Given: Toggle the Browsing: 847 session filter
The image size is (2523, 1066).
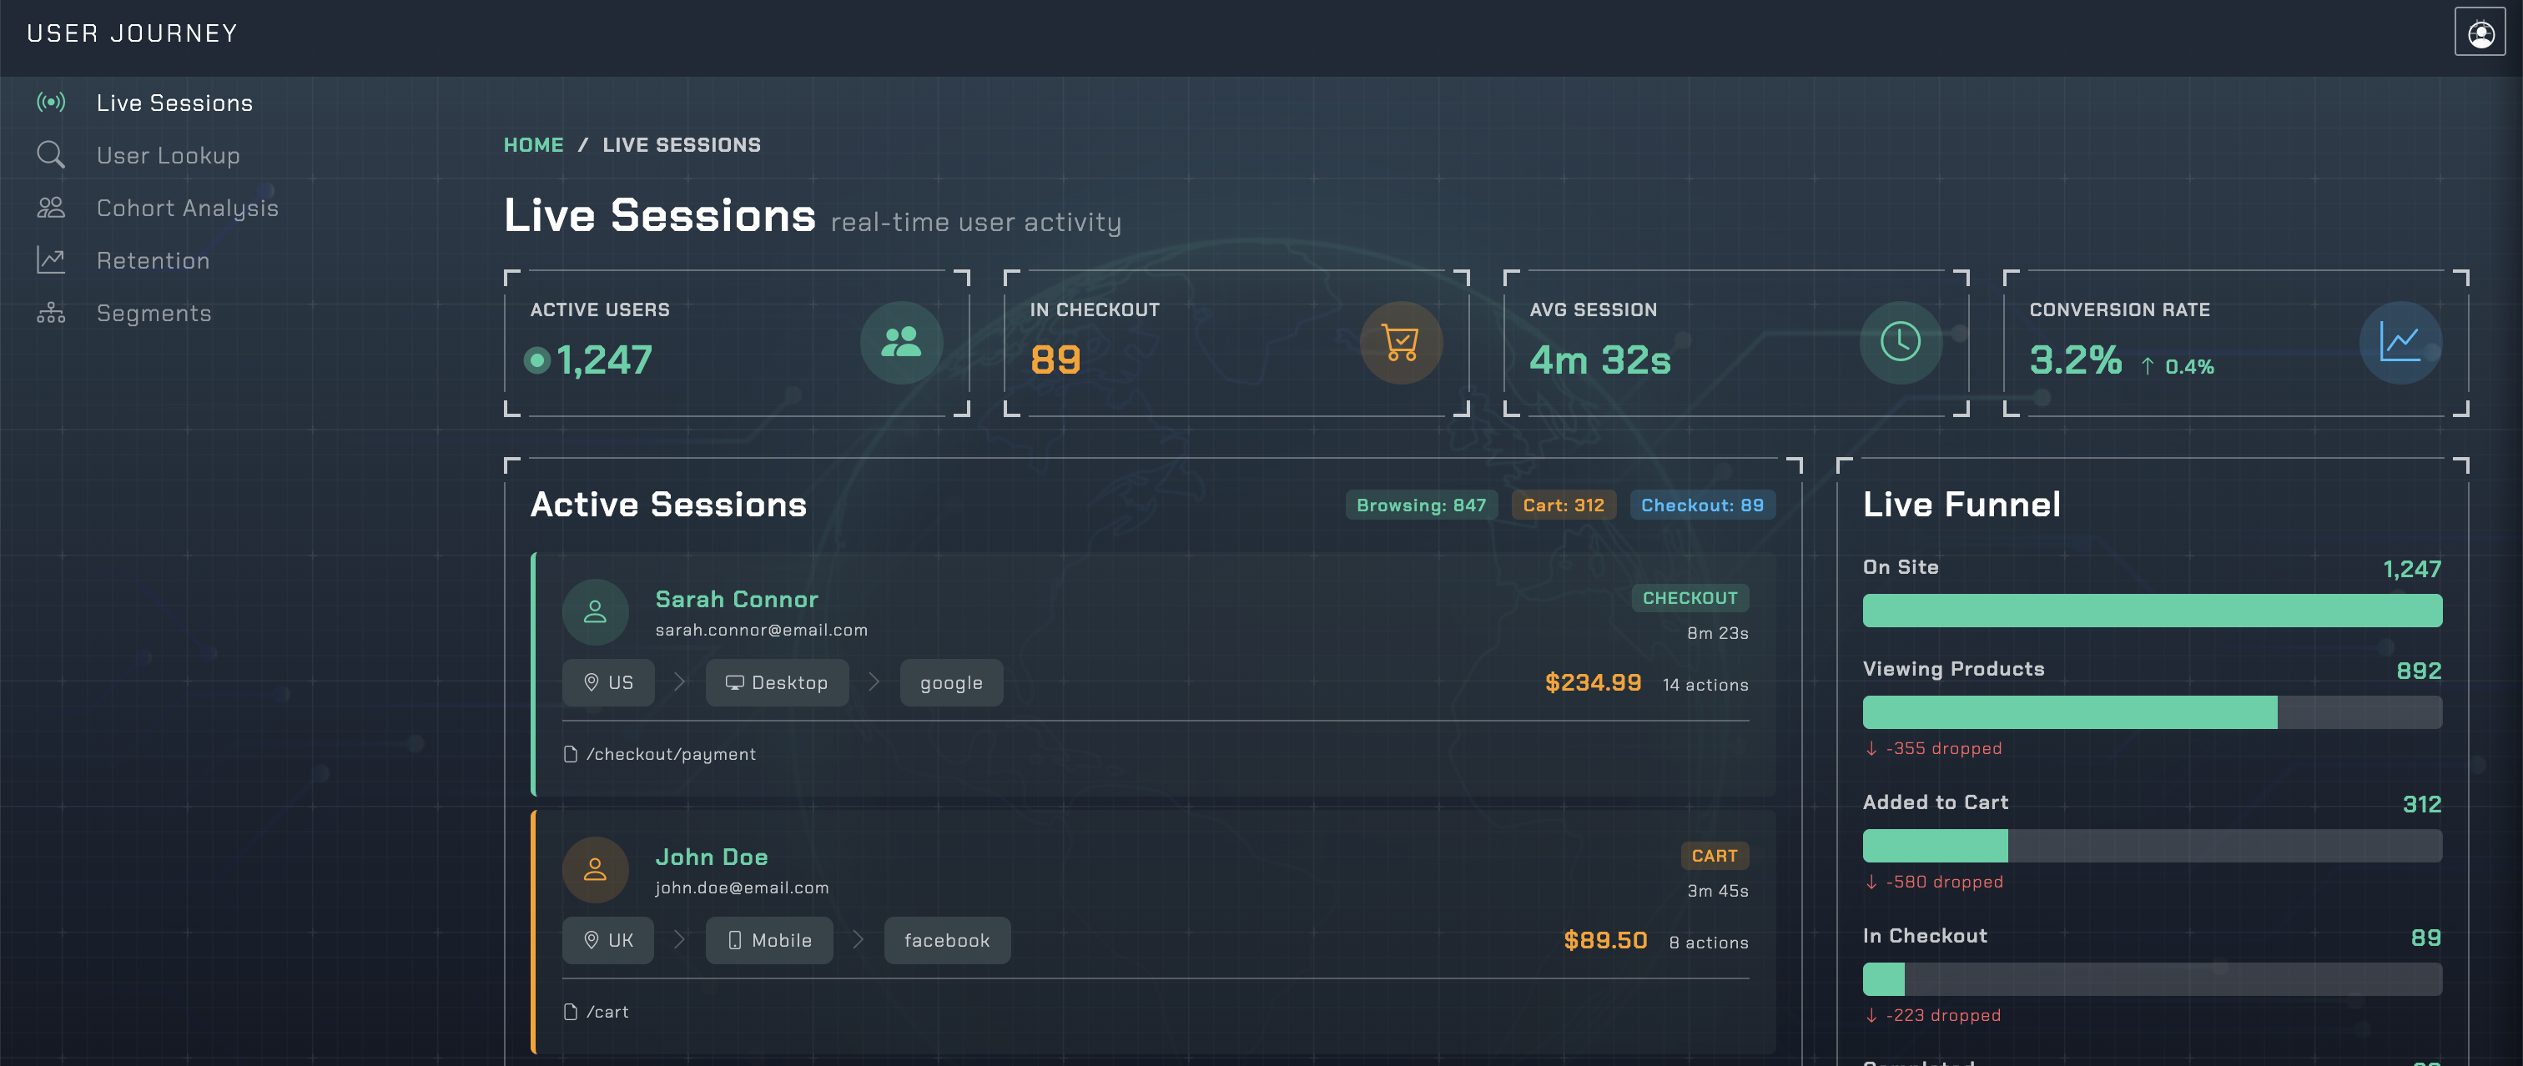Looking at the screenshot, I should [1420, 505].
